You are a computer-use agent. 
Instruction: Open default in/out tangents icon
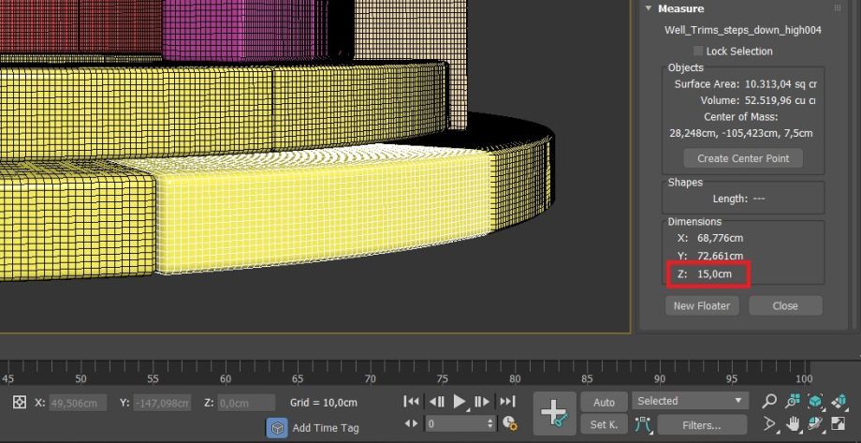tap(642, 425)
